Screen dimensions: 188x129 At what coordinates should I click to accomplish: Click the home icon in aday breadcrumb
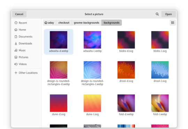tap(46, 23)
